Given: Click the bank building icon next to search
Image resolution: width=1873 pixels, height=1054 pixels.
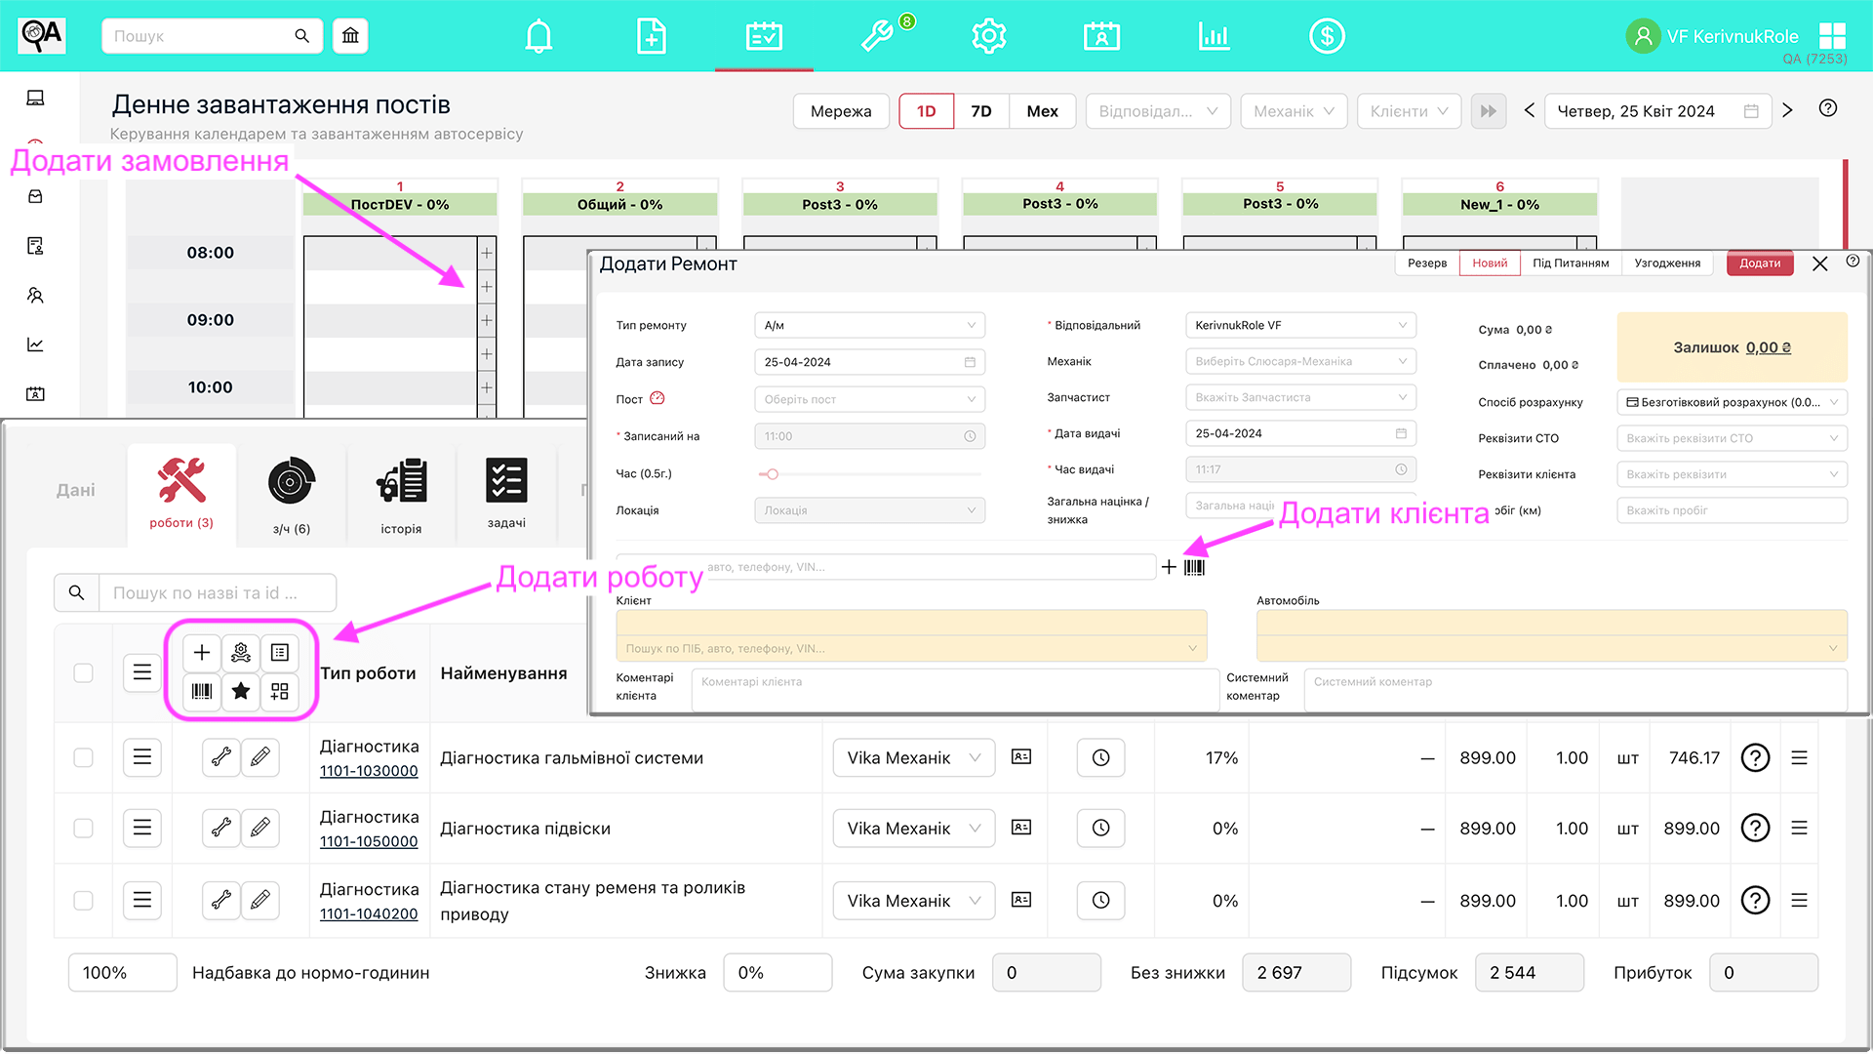Looking at the screenshot, I should coord(350,36).
